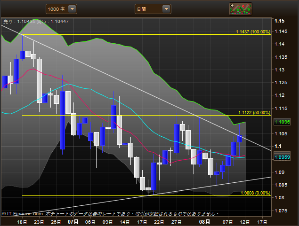Screen dimensions: 299x226
Task: Click the green 1.1096 price tag
Action: (282, 122)
